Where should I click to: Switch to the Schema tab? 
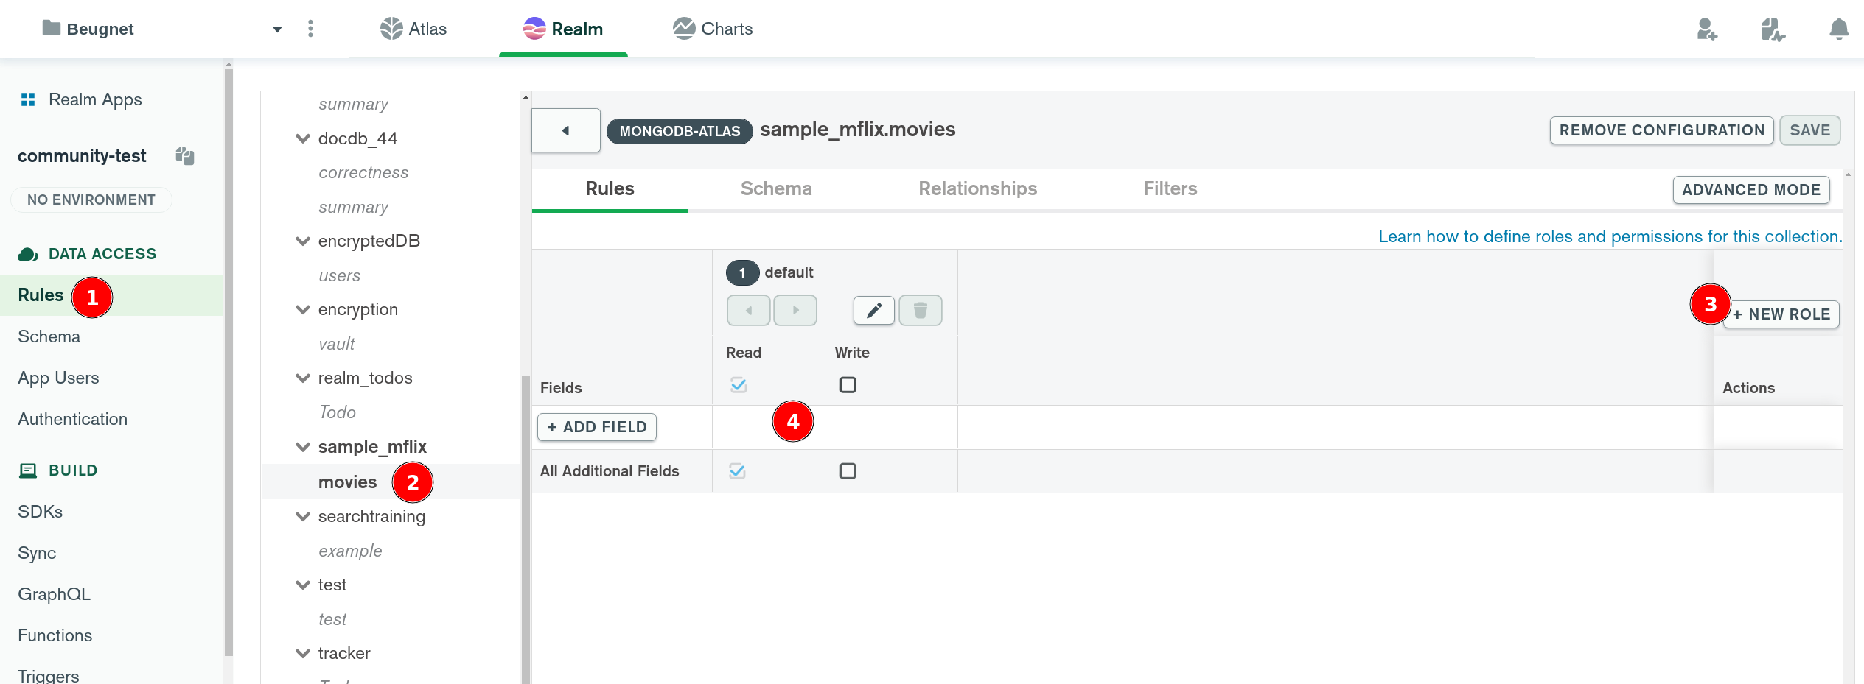[775, 189]
